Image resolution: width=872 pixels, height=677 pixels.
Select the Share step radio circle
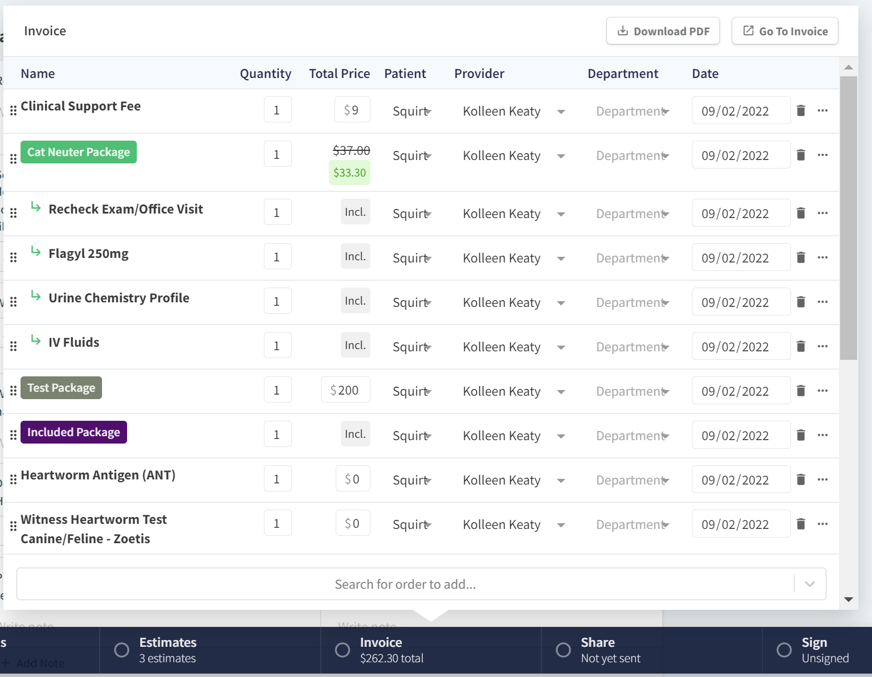point(563,650)
